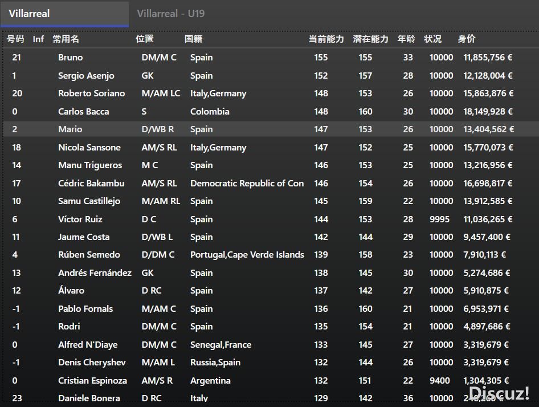Click Rúben Semedo's position D/DM C
Viewport: 539px width, 407px height.
coord(158,255)
